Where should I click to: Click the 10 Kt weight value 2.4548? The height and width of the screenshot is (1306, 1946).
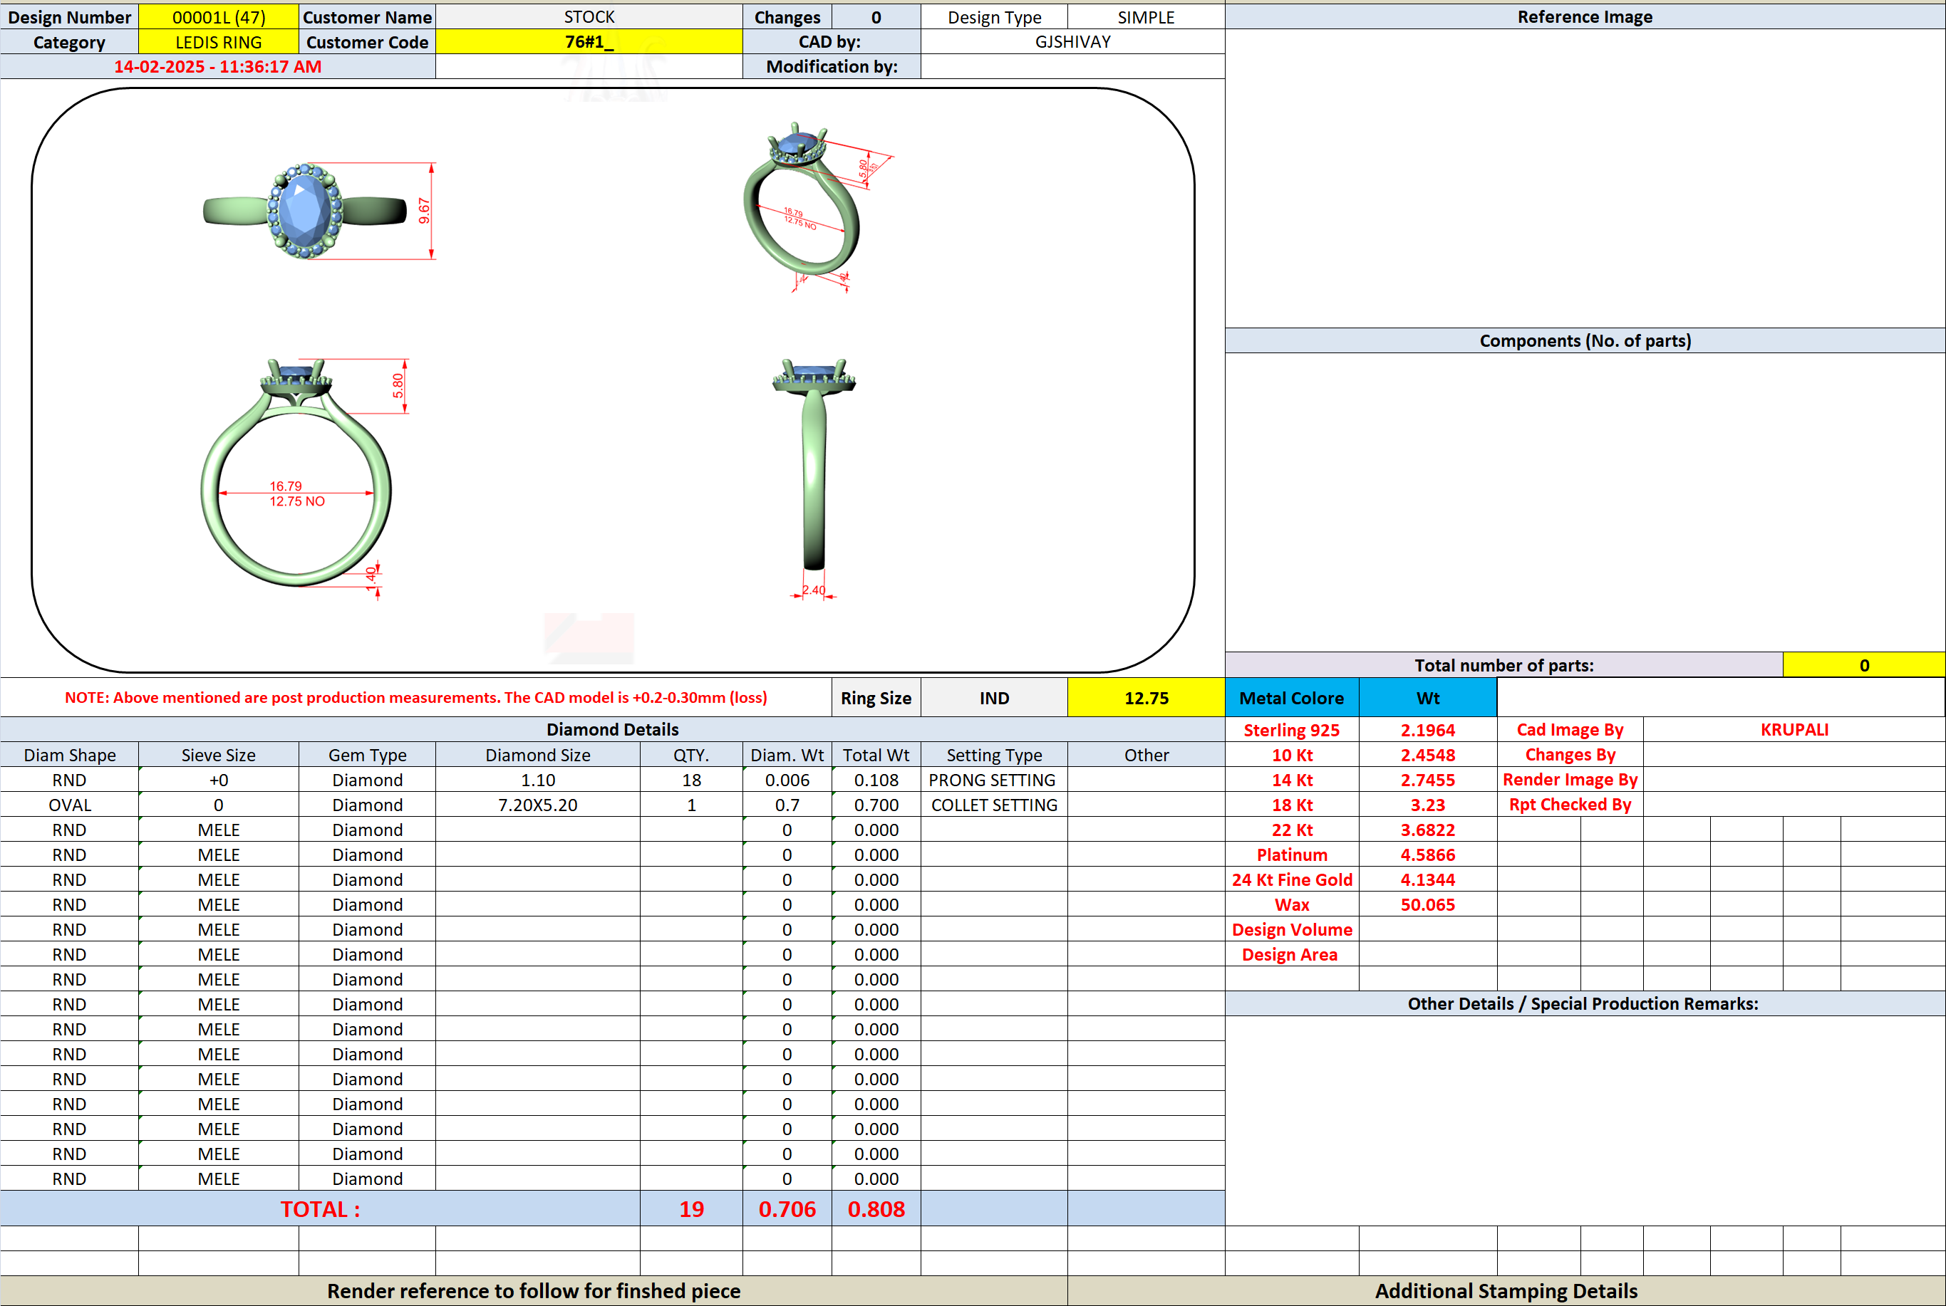[1428, 755]
